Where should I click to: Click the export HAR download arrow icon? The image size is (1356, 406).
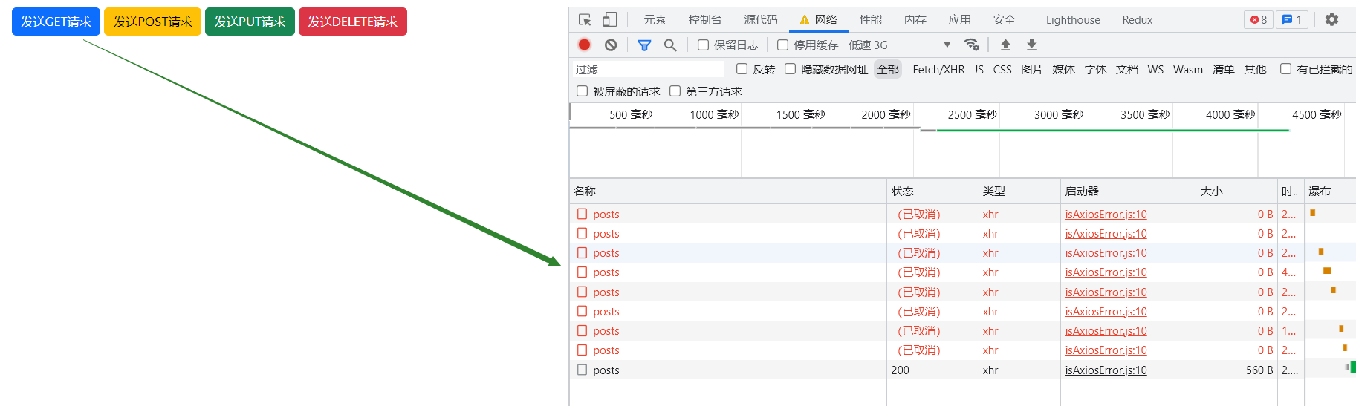(1031, 45)
